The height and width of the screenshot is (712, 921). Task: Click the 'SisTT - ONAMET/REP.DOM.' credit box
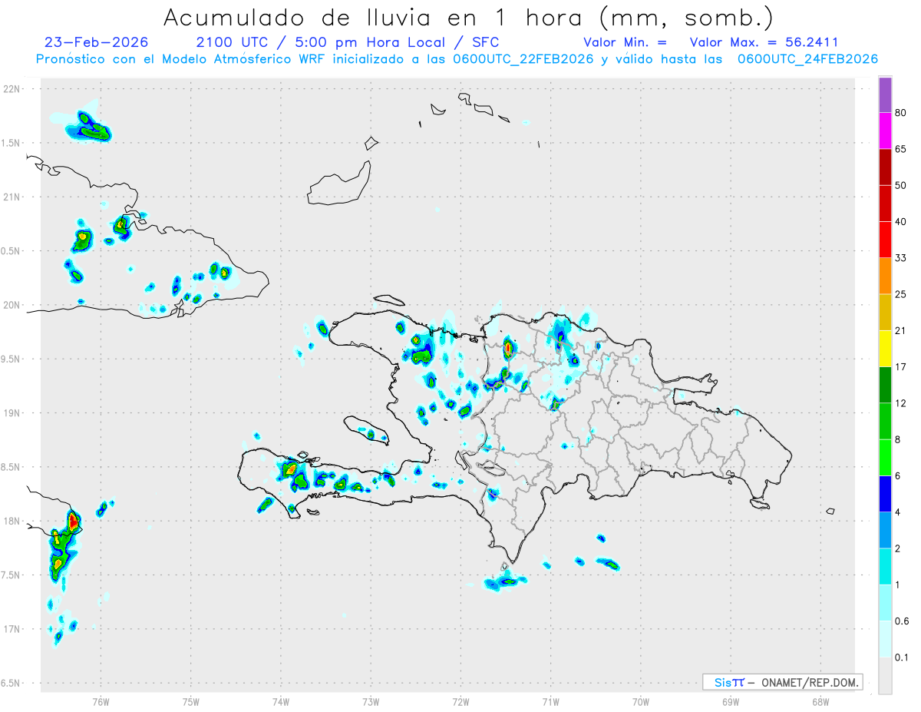click(x=783, y=682)
